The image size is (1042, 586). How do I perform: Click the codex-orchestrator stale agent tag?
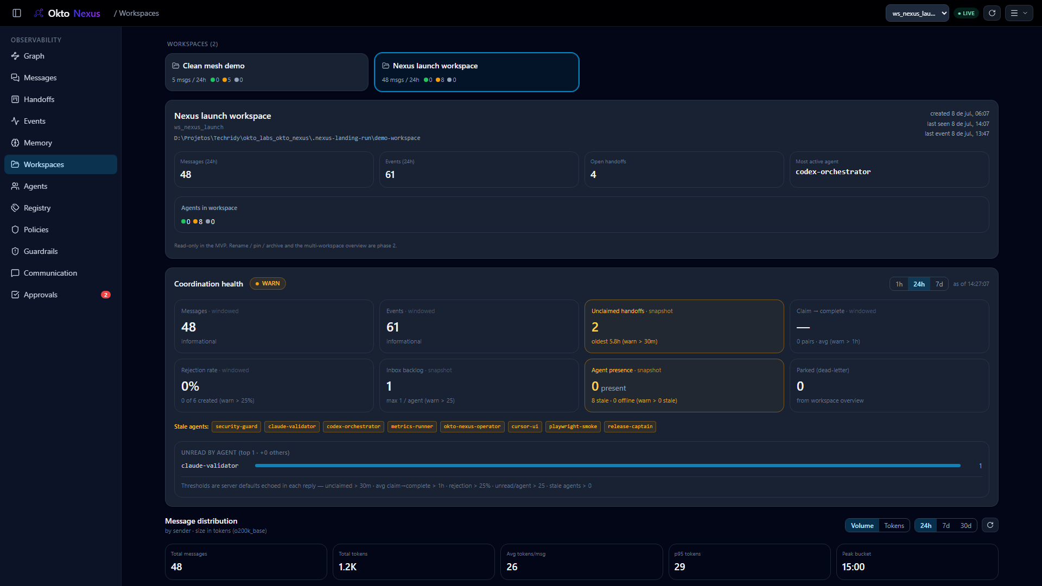[353, 426]
